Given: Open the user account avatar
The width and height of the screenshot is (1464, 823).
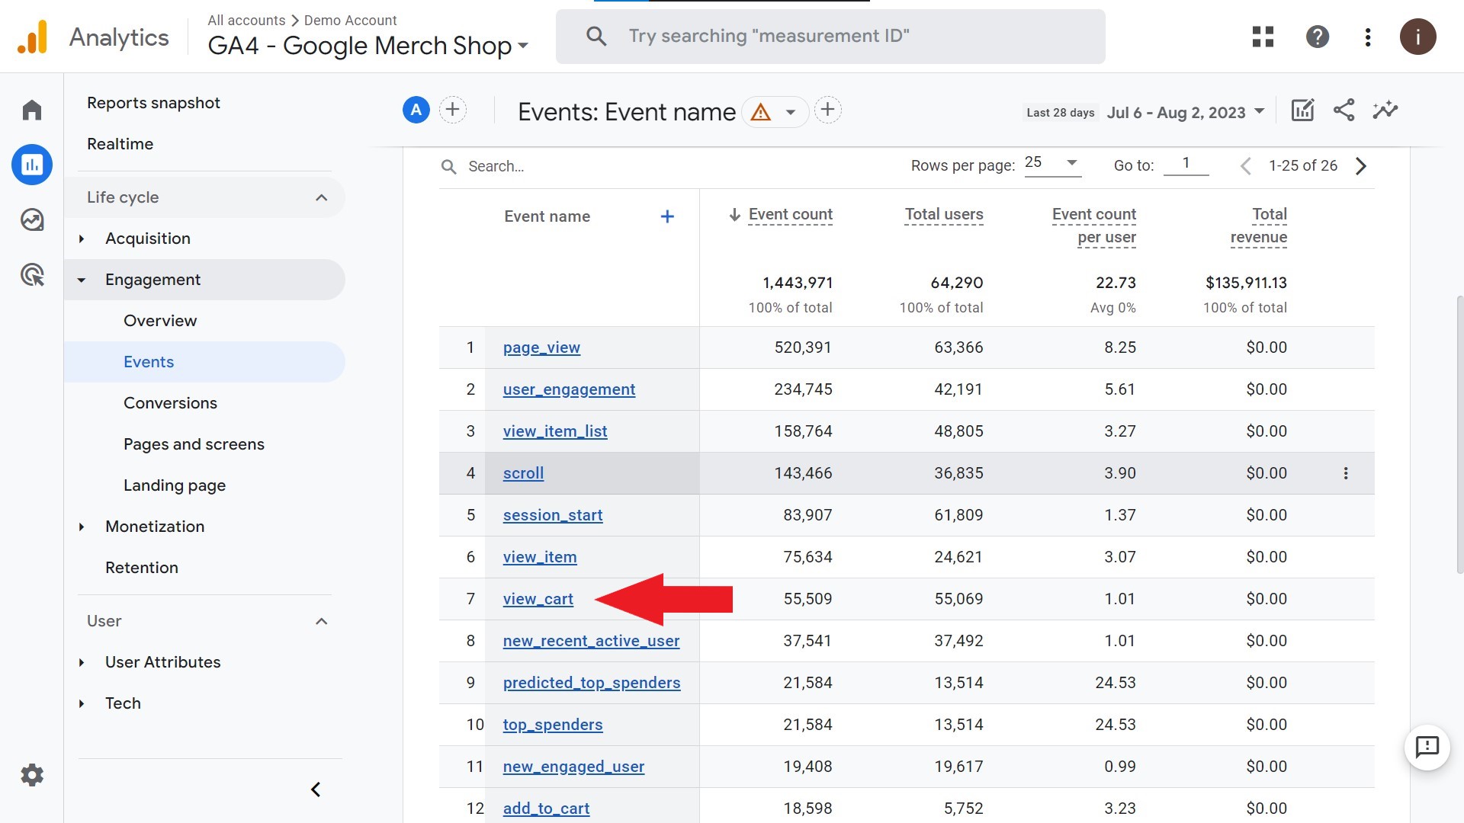Looking at the screenshot, I should tap(1417, 37).
